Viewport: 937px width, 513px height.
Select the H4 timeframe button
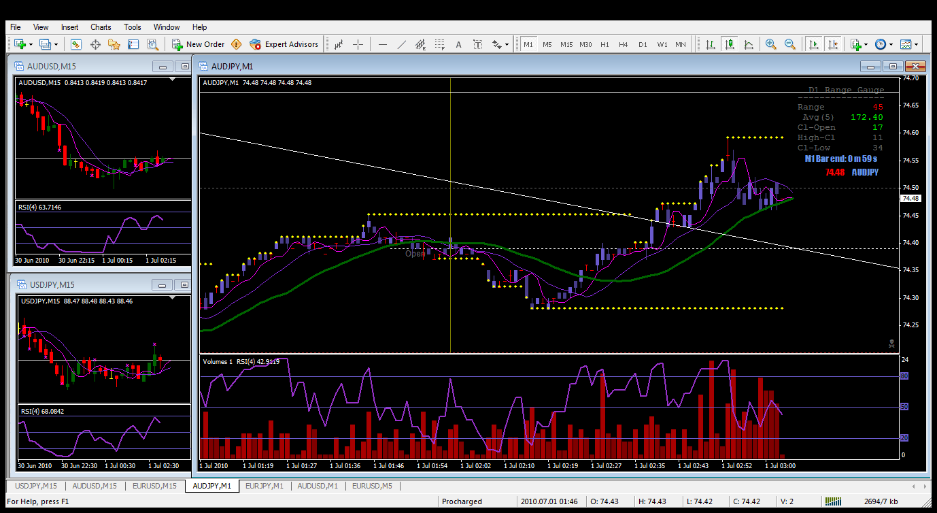coord(623,44)
